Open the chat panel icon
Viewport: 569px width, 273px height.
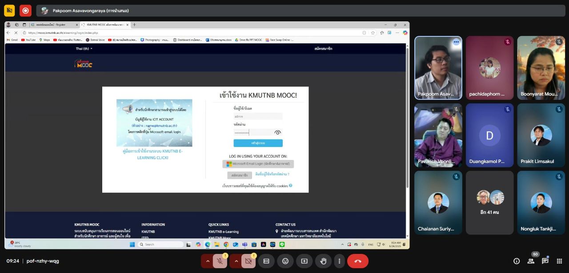point(545,261)
